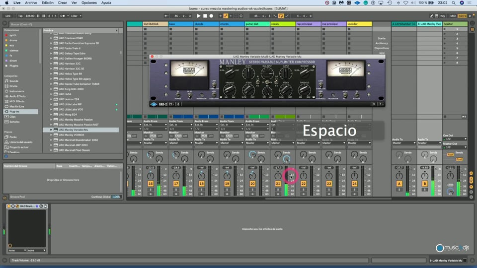Viewport: 477px width, 268px height.
Task: Expand UAD Galaxy Tape Echo entry
Action: [51, 53]
